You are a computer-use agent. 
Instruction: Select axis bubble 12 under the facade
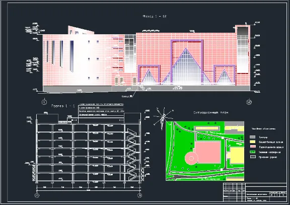tap(249, 102)
